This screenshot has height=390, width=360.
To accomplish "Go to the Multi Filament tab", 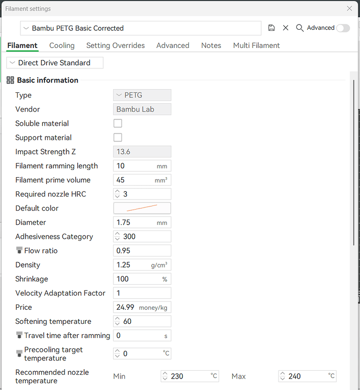I will [256, 45].
